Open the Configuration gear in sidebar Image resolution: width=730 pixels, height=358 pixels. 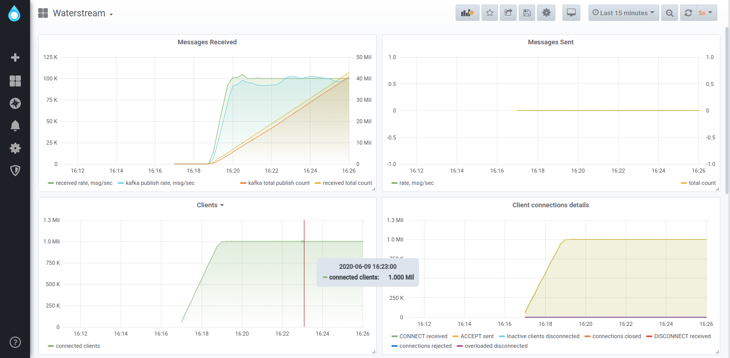(15, 148)
